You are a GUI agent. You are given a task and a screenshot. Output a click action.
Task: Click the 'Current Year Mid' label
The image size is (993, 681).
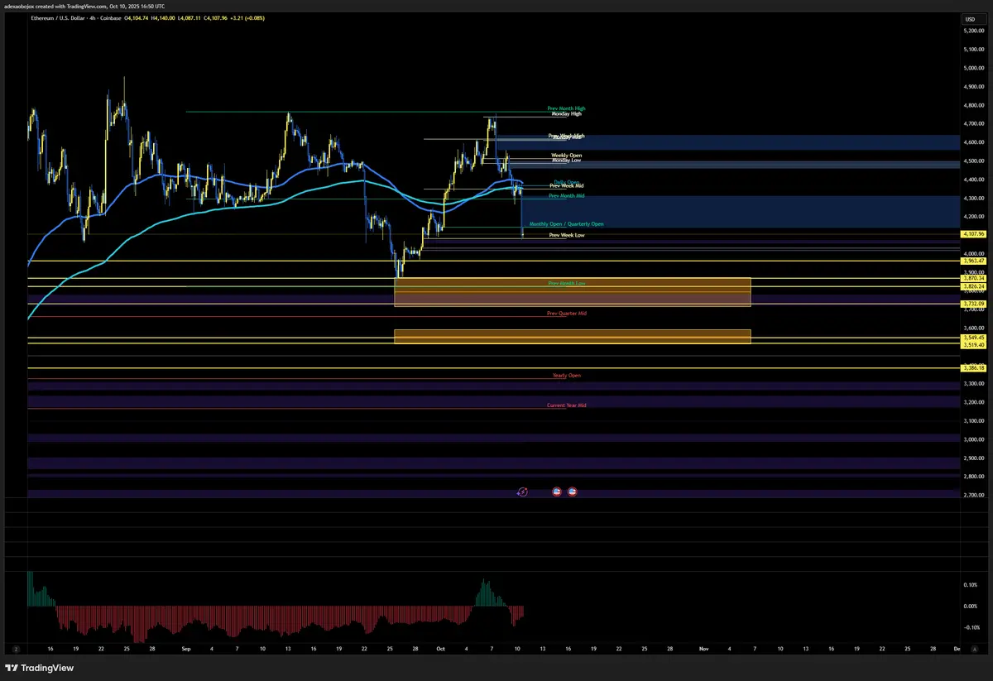tap(567, 406)
